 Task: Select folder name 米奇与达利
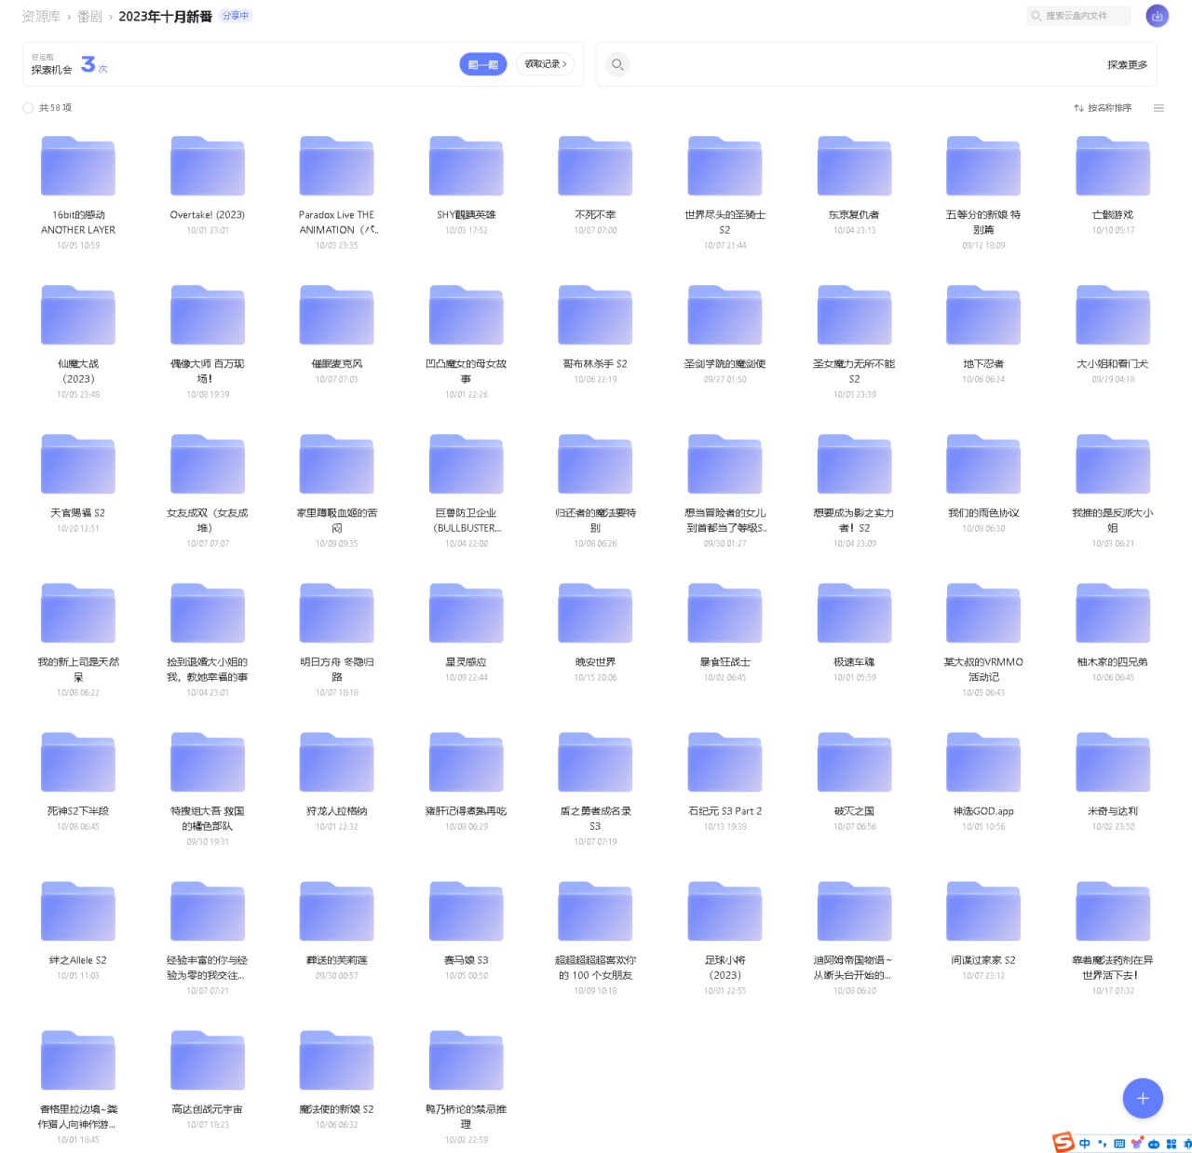point(1113,811)
